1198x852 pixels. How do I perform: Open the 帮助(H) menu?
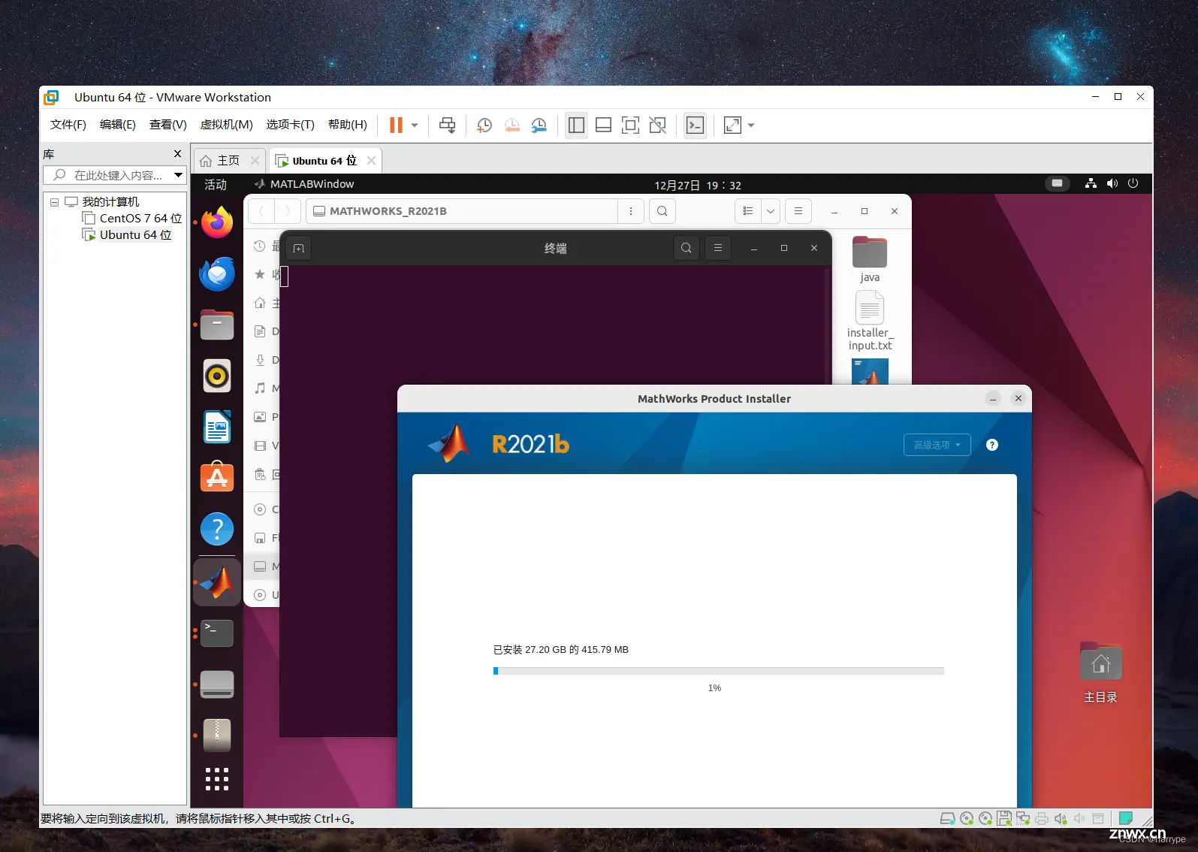pos(348,125)
